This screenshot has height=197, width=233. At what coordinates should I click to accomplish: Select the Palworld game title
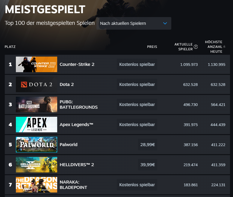click(x=69, y=145)
